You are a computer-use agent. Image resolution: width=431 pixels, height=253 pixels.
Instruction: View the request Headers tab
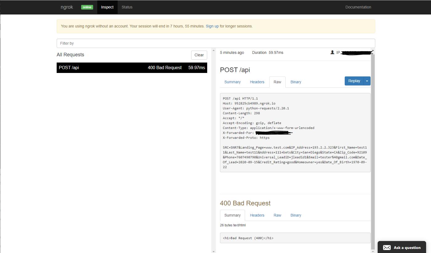click(x=257, y=82)
